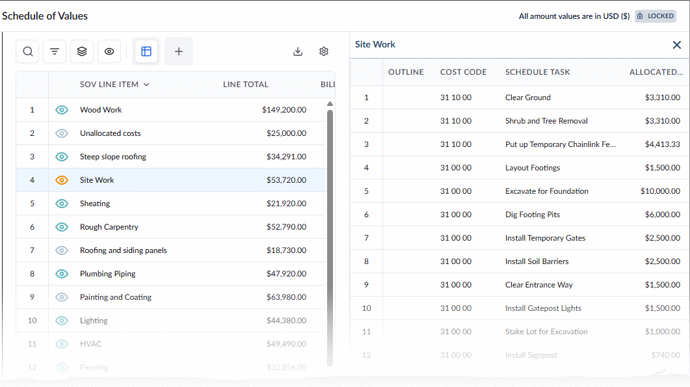Click the eye visibility toolbar button
Screen dimensions: 690x387
109,51
